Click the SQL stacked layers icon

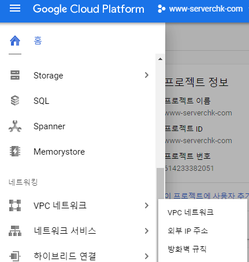15,100
